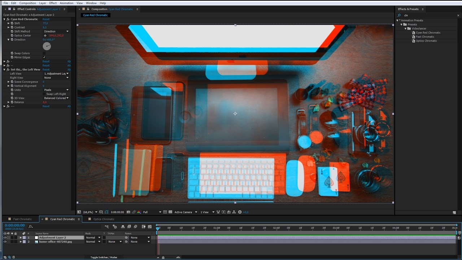Toggle Cyan Red Chromatic effect fx switch
The width and height of the screenshot is (462, 260).
(8, 19)
